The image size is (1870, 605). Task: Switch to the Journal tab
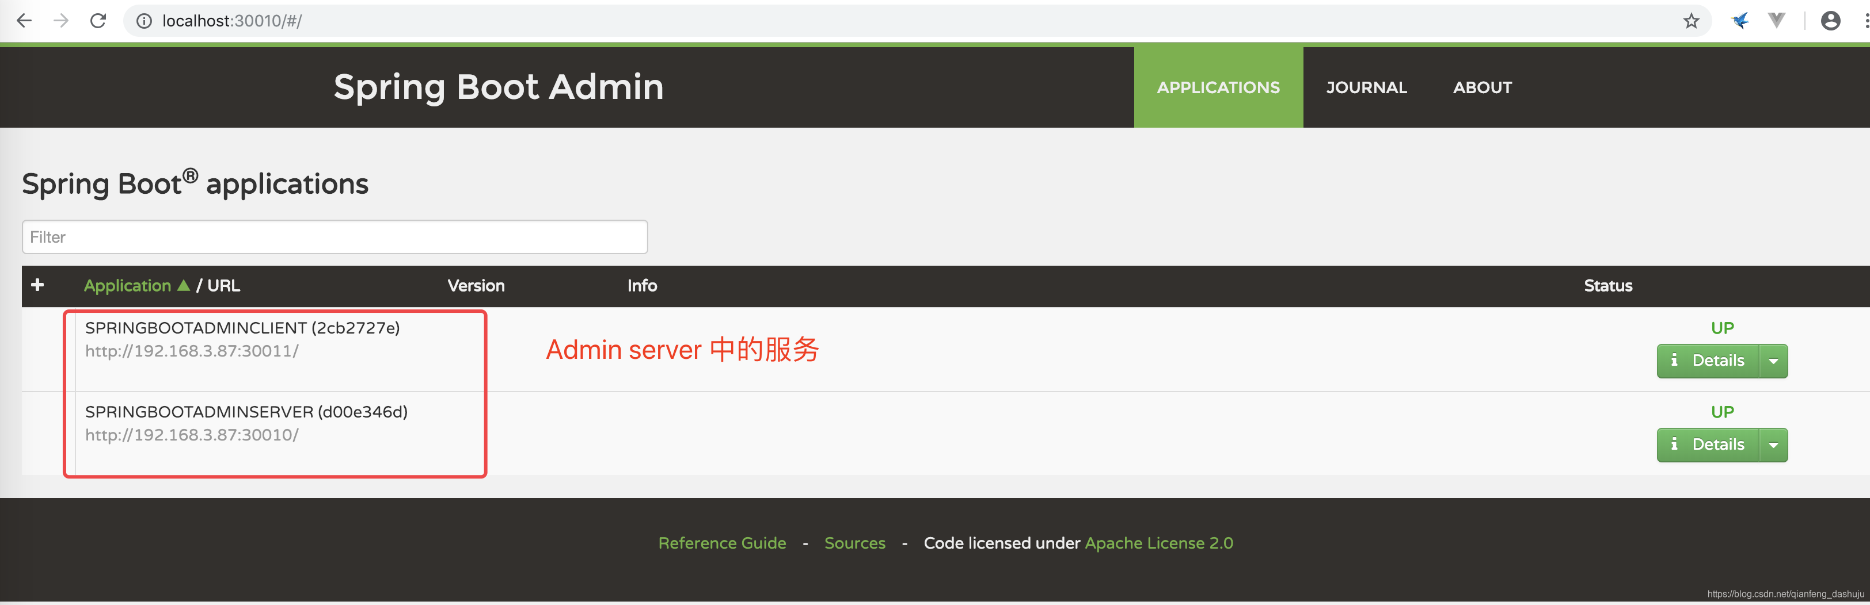pos(1366,88)
